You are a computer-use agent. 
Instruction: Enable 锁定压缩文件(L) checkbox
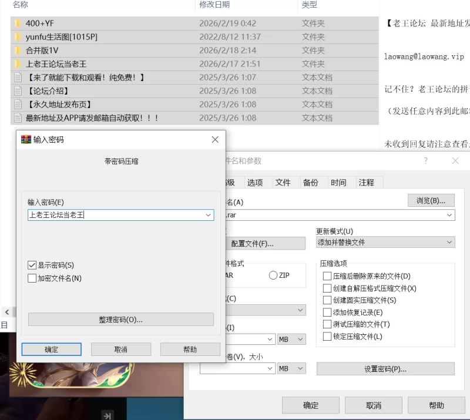click(x=327, y=337)
